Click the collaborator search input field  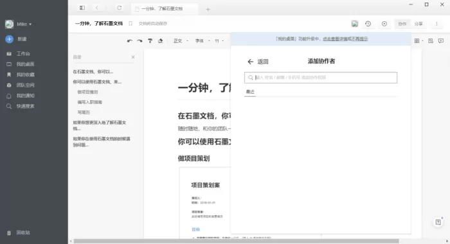(321, 78)
